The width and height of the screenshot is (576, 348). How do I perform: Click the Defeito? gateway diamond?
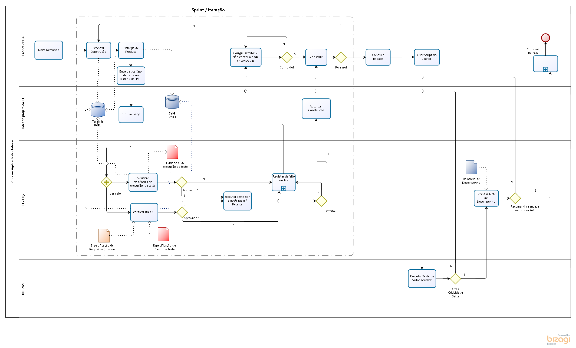pyautogui.click(x=321, y=201)
